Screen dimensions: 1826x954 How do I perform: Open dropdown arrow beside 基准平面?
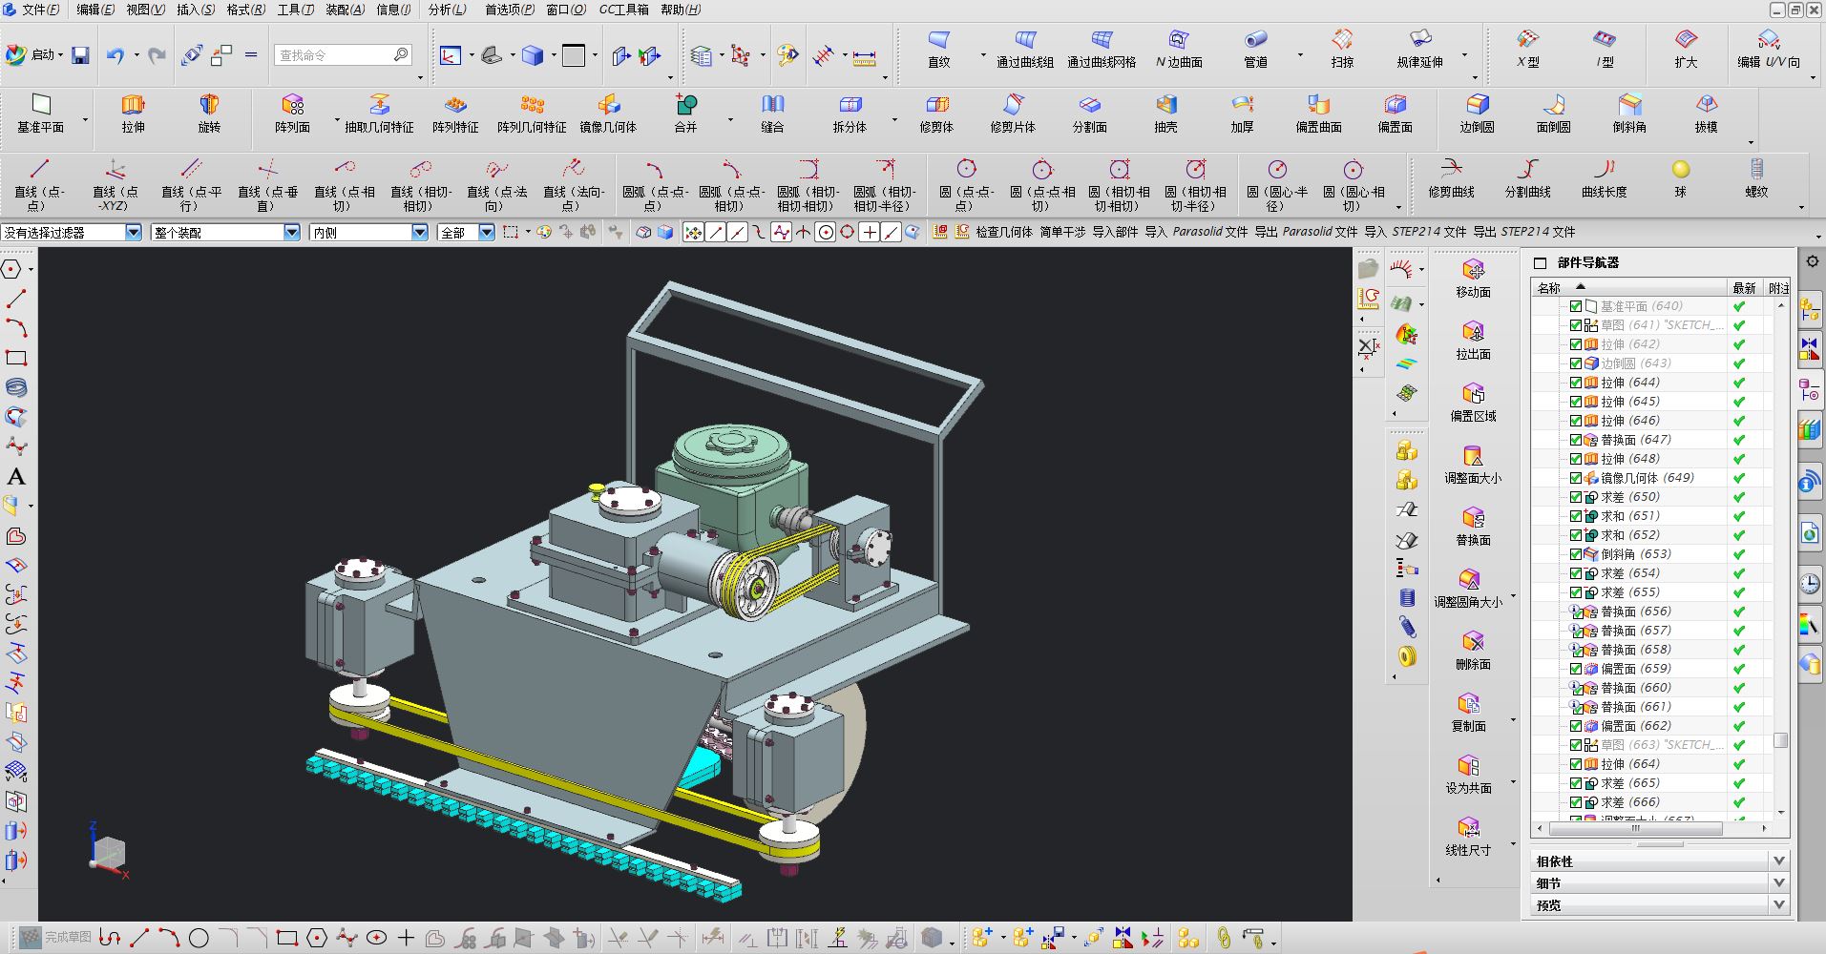coord(85,120)
